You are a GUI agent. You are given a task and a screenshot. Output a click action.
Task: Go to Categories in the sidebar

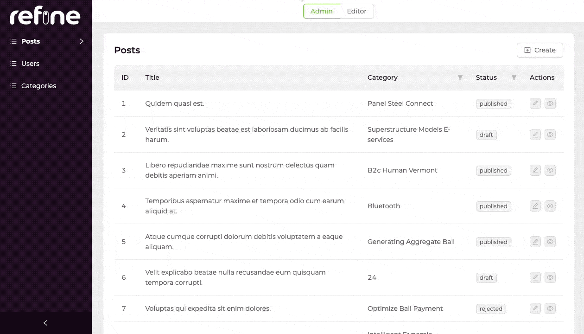(38, 86)
